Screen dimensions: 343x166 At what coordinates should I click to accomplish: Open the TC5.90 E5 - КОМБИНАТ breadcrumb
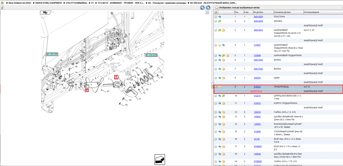pyautogui.click(x=121, y=3)
